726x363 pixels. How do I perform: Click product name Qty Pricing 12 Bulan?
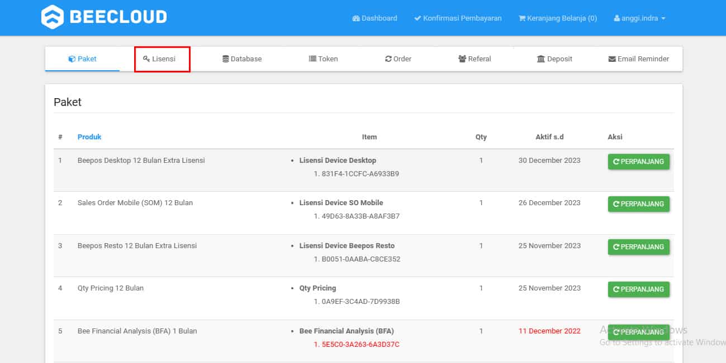point(111,288)
